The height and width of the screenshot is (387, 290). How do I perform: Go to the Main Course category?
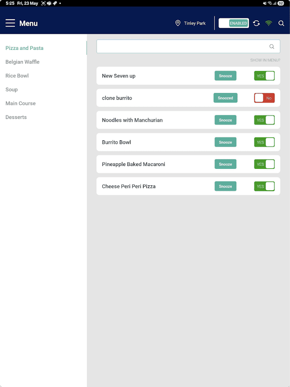pos(20,104)
